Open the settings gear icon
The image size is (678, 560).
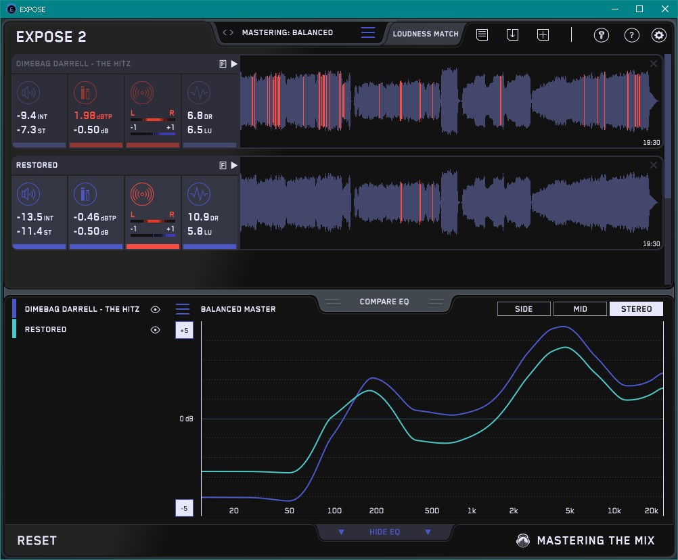click(658, 35)
